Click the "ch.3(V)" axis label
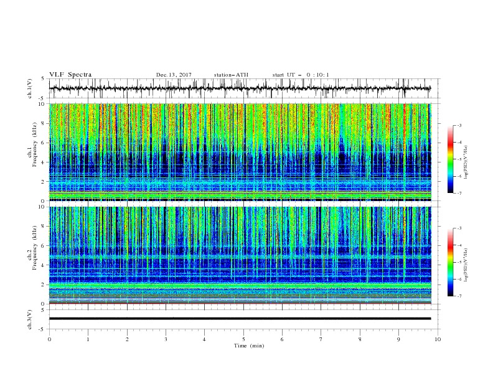Viewport: 493px width, 381px height. click(30, 319)
